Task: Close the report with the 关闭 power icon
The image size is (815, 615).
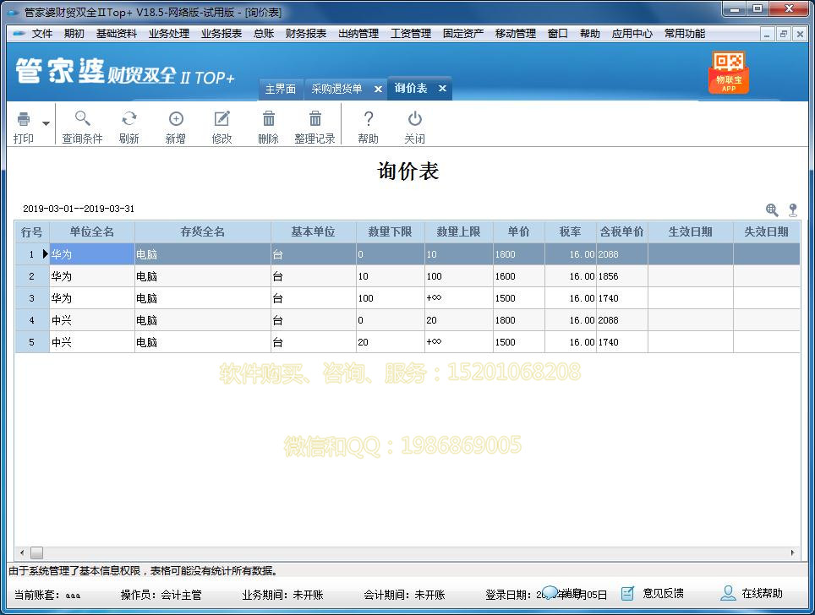Action: pos(414,127)
